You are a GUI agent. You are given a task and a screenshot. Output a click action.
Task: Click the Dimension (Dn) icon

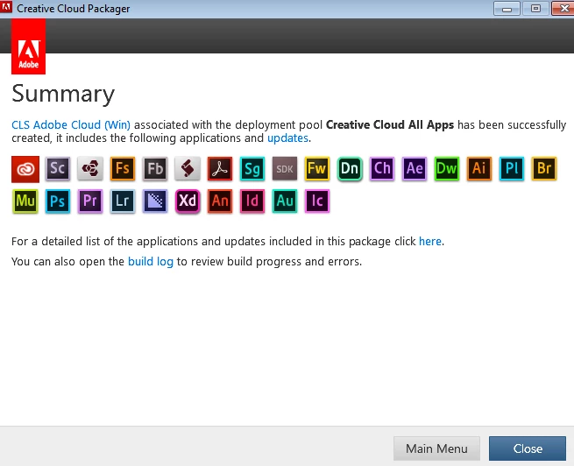[350, 169]
